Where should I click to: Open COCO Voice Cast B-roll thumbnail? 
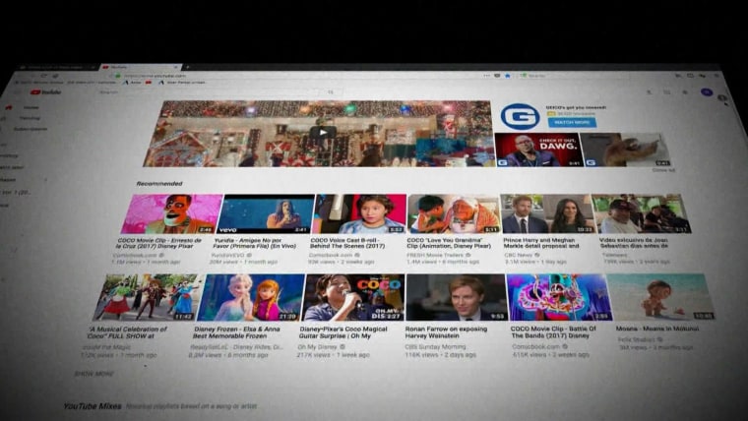pos(359,213)
